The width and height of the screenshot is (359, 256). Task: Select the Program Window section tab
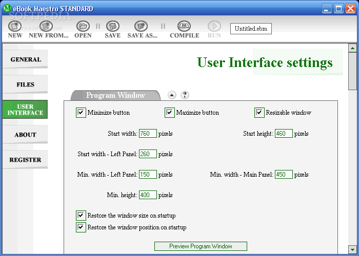115,95
